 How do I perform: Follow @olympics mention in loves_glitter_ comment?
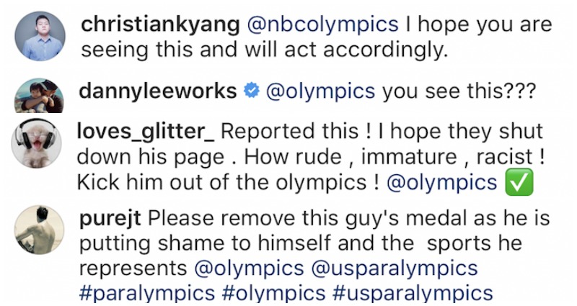tap(442, 183)
